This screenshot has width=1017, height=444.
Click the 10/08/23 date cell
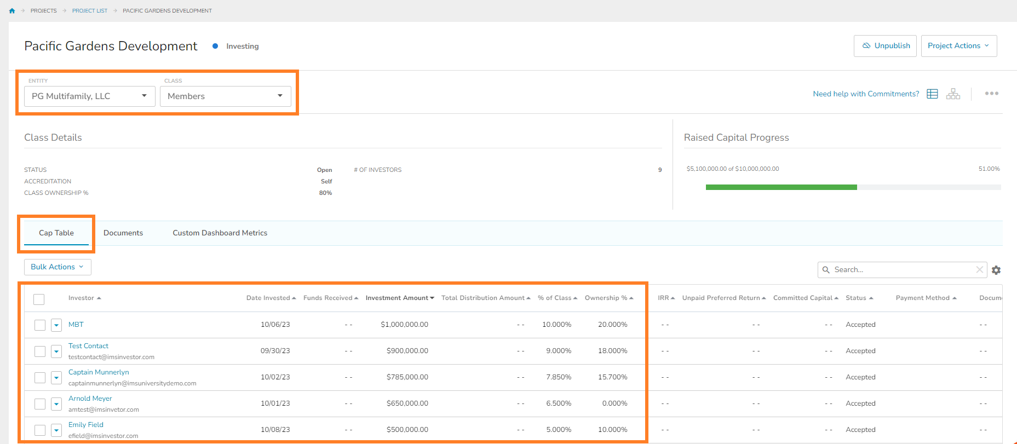point(275,430)
